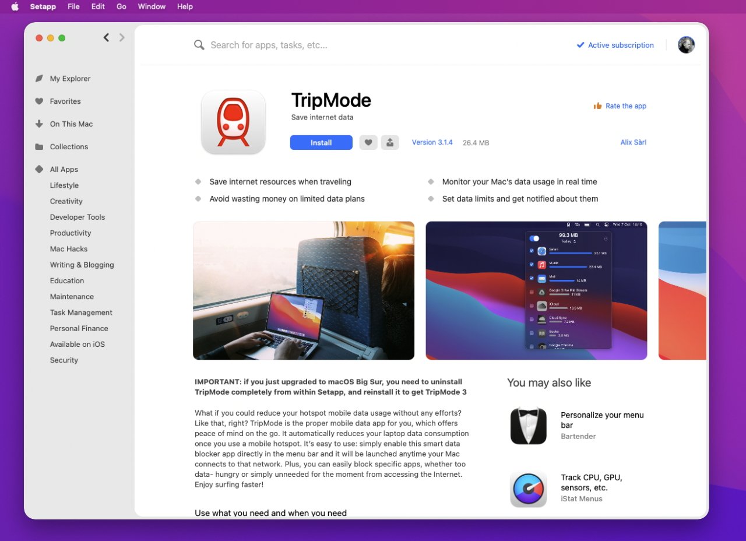Select On This Mac in sidebar

pos(71,124)
